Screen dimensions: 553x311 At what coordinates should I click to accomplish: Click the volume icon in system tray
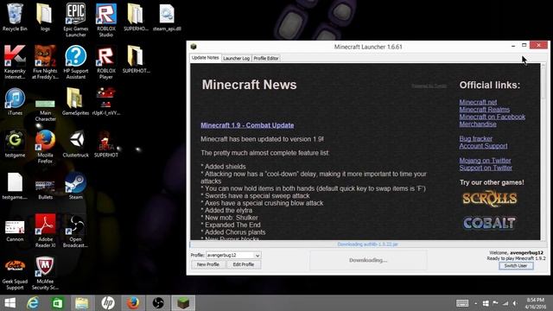point(515,303)
